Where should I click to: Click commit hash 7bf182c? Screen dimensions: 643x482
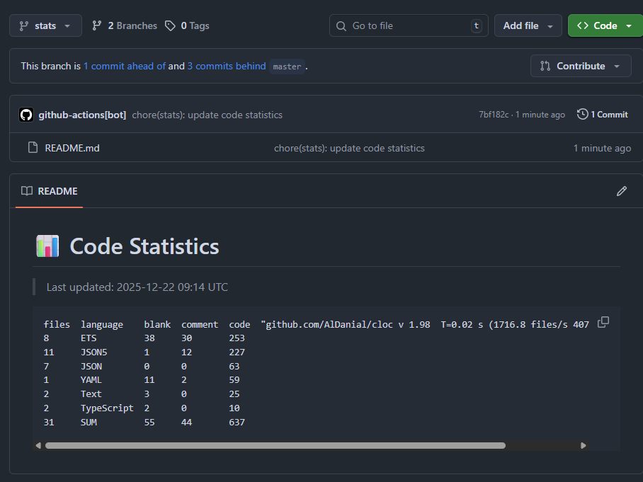tap(494, 115)
